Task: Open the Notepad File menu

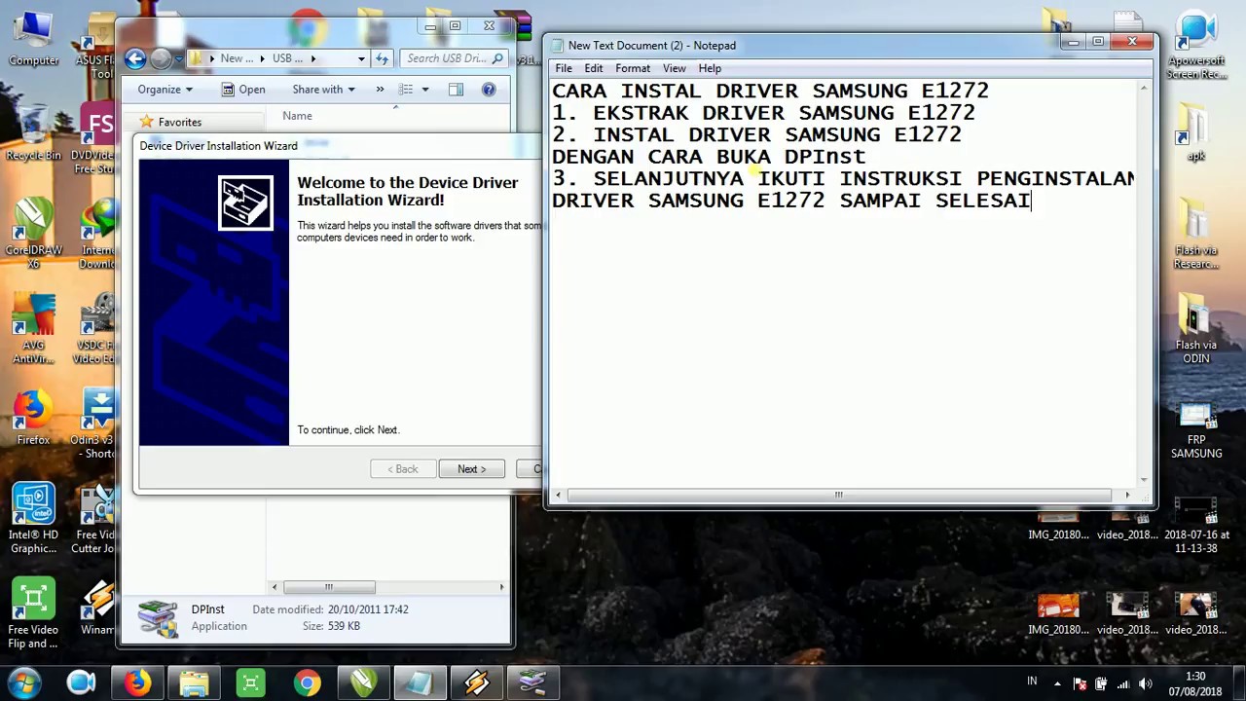Action: (564, 68)
